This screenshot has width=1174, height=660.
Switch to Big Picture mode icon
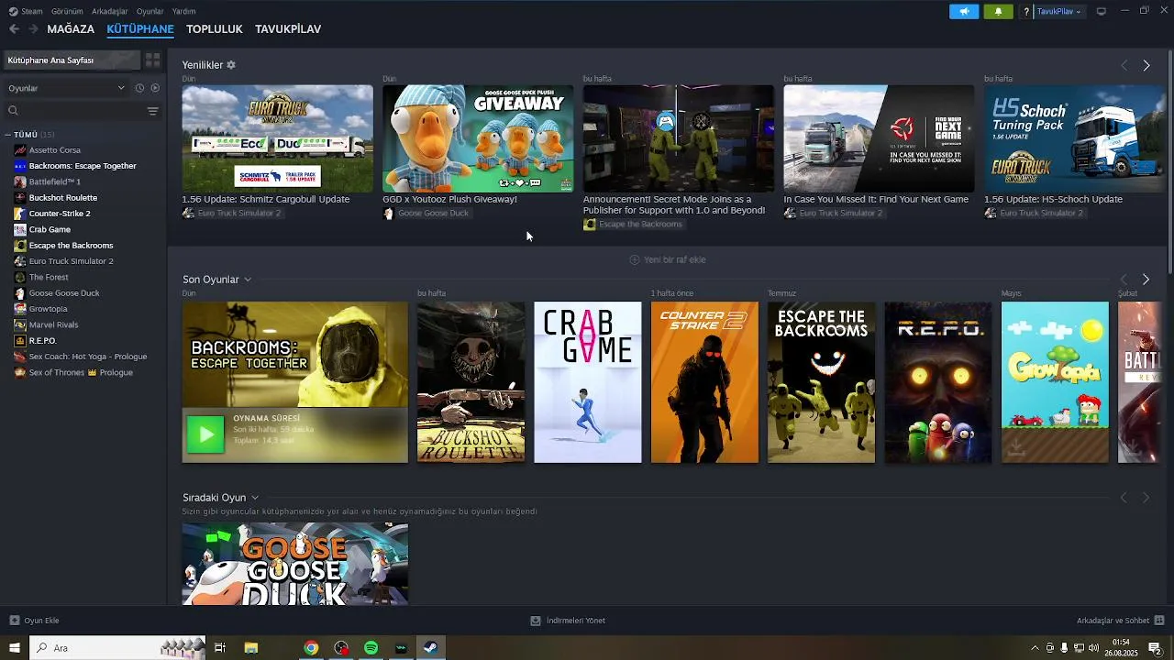click(x=1102, y=11)
